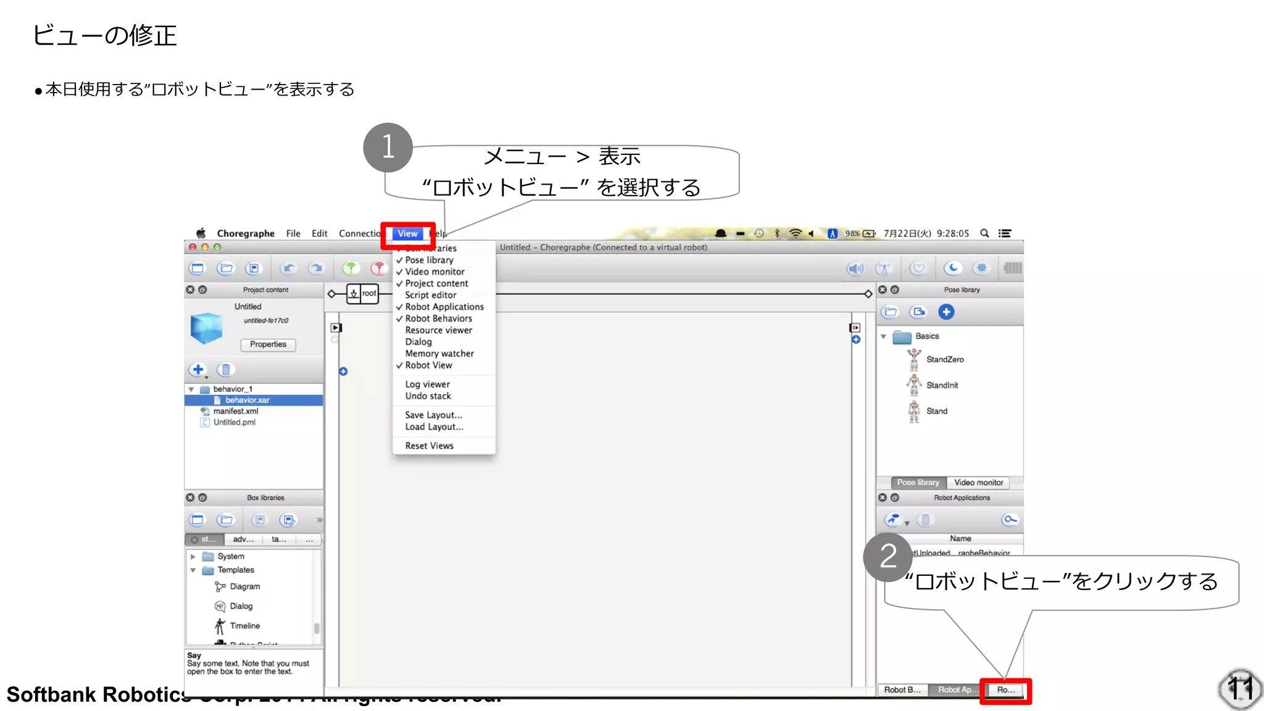The image size is (1264, 711).
Task: Click the export pose icon beside the blue plus
Action: [x=919, y=312]
